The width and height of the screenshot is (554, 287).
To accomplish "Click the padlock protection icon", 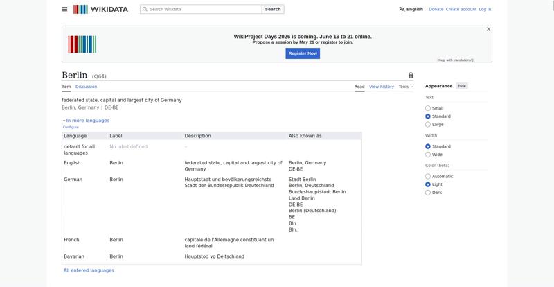I will (x=411, y=75).
